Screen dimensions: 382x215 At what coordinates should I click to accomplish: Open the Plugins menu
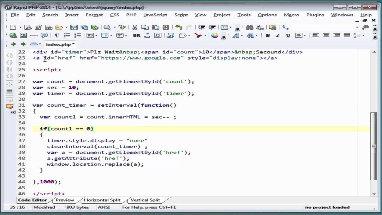point(315,15)
